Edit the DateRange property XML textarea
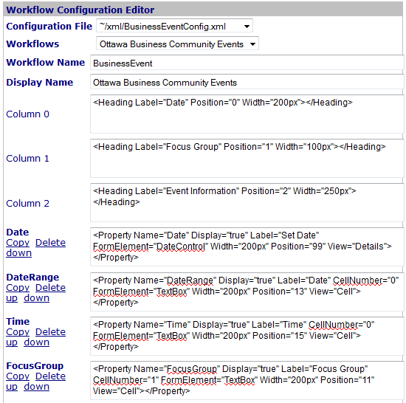406x403 pixels. point(247,292)
